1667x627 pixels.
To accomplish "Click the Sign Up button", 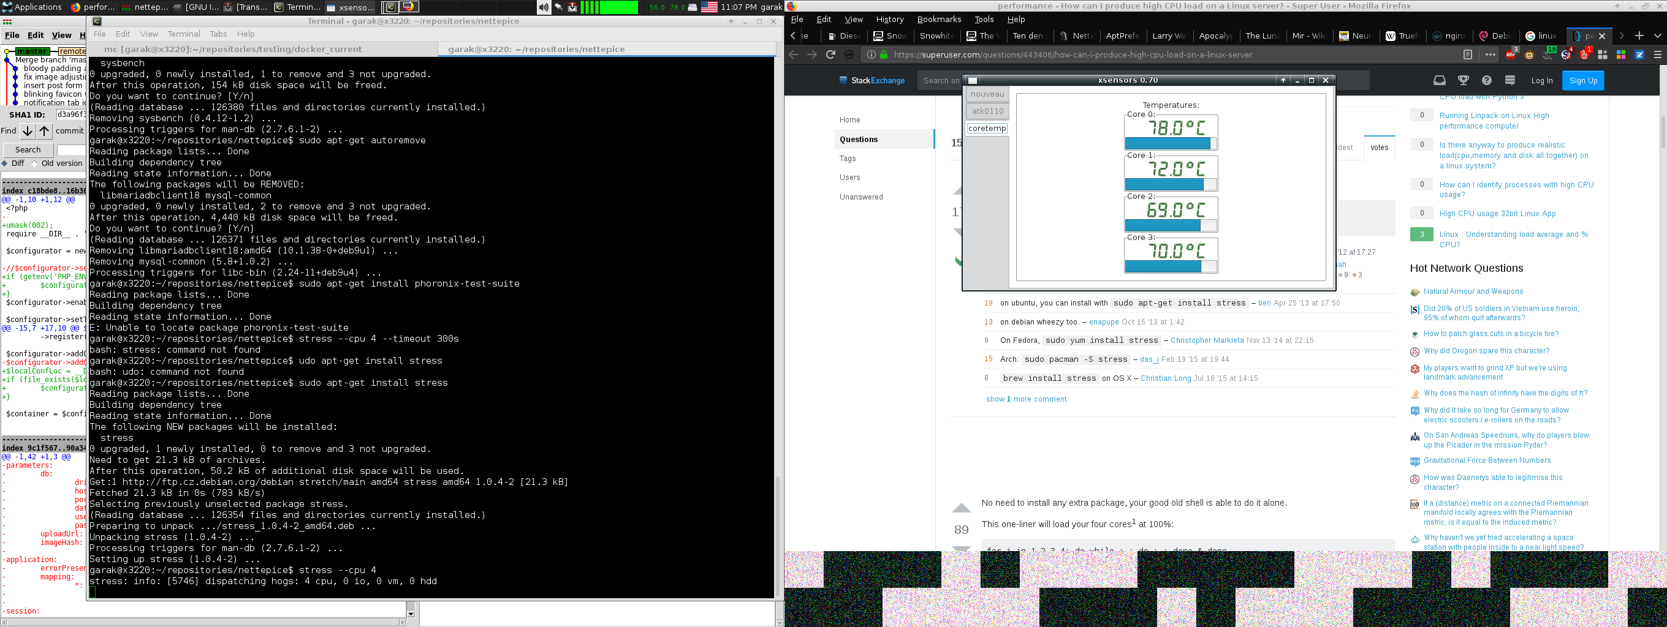I will click(x=1583, y=81).
